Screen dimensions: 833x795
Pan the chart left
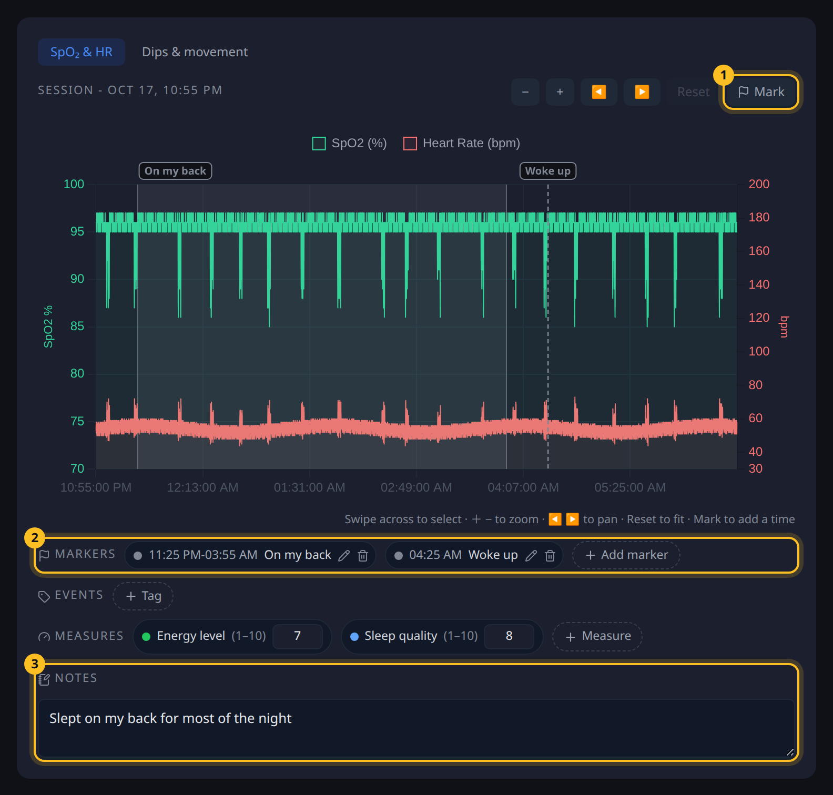(x=599, y=92)
